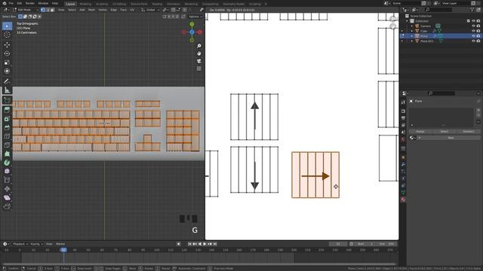483x271 pixels.
Task: Open the File menu
Action: tap(11, 3)
